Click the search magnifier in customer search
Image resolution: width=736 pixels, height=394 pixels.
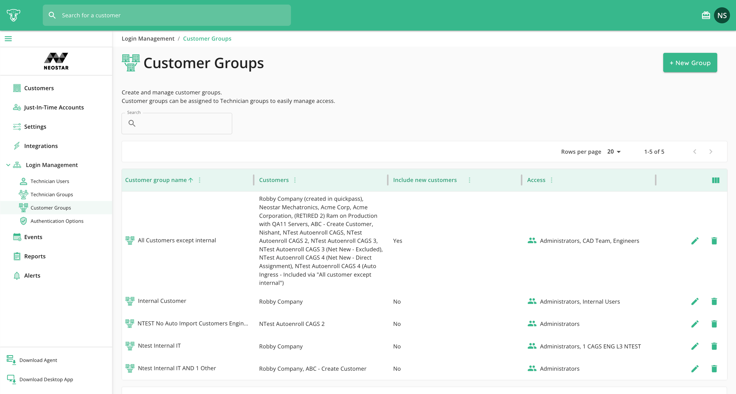click(x=52, y=15)
